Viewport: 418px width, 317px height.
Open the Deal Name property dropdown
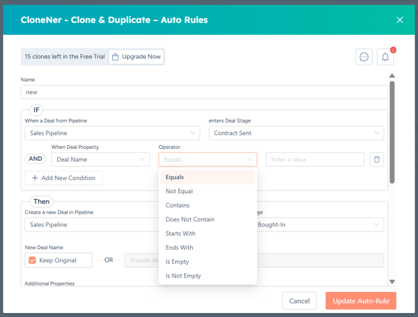coord(100,159)
